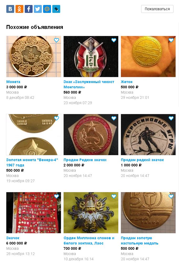Screen dimensions: 179x265
Task: Click the Пожаловаться button
Action: (x=157, y=9)
